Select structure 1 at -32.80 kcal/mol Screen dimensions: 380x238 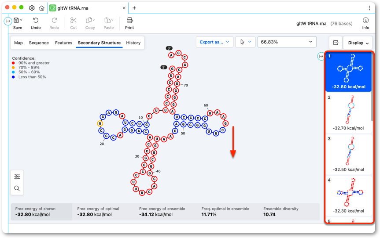click(x=348, y=72)
